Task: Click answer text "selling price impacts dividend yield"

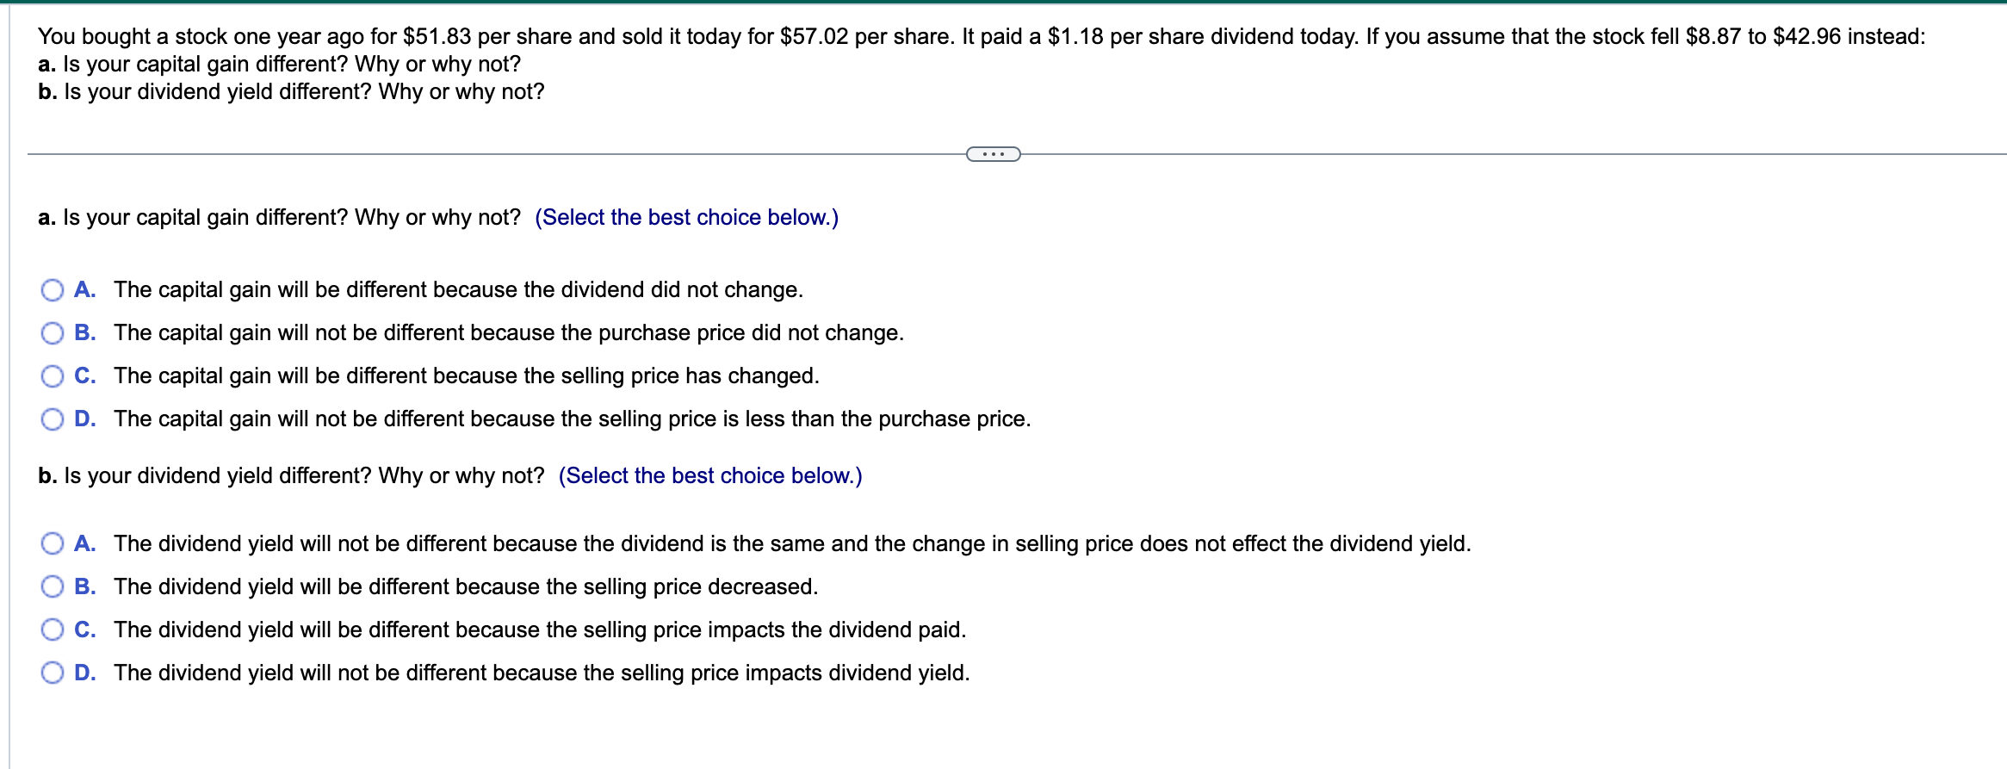Action: click(541, 673)
